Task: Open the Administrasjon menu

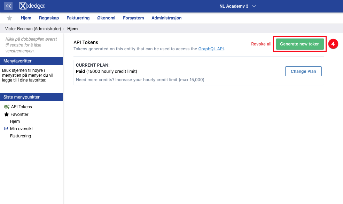Action: pyautogui.click(x=166, y=18)
